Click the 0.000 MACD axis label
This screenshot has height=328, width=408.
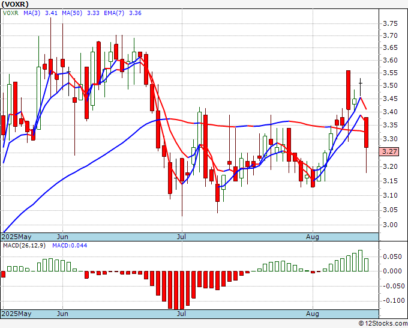tap(392, 271)
